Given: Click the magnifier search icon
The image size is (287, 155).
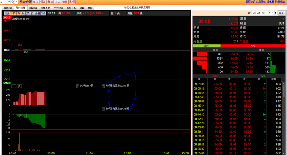Looking at the screenshot, I should click(12, 2).
